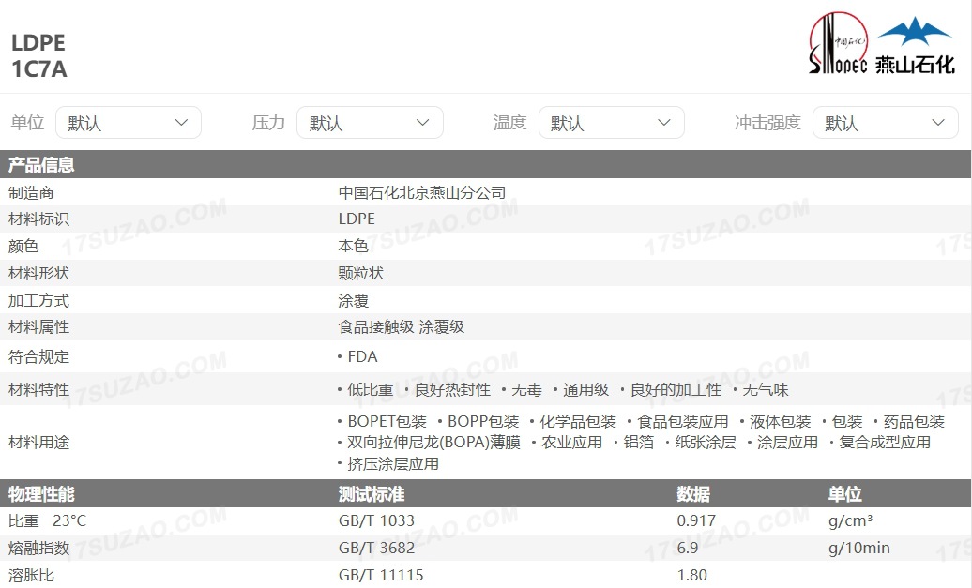Click the 铝箔 application tag
972x588 pixels.
pyautogui.click(x=639, y=443)
